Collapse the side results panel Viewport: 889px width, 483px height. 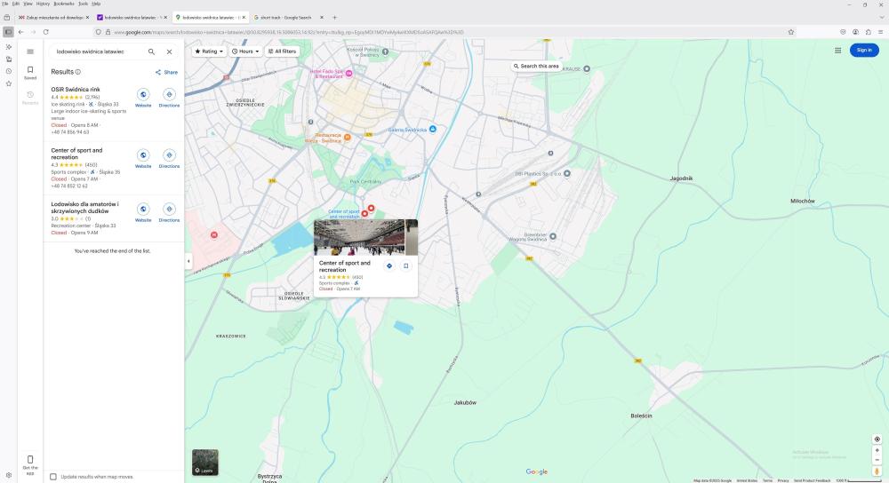(188, 260)
